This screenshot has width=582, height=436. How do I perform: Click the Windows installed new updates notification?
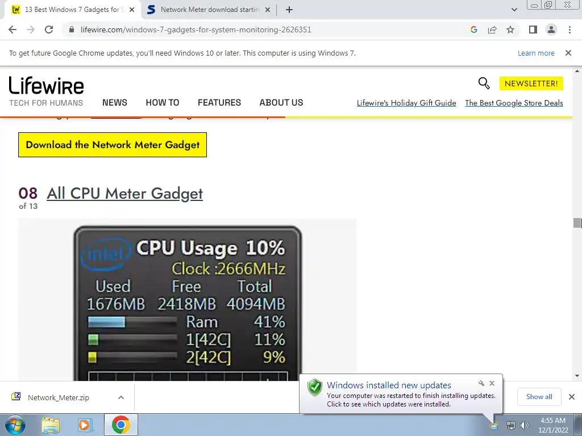401,394
